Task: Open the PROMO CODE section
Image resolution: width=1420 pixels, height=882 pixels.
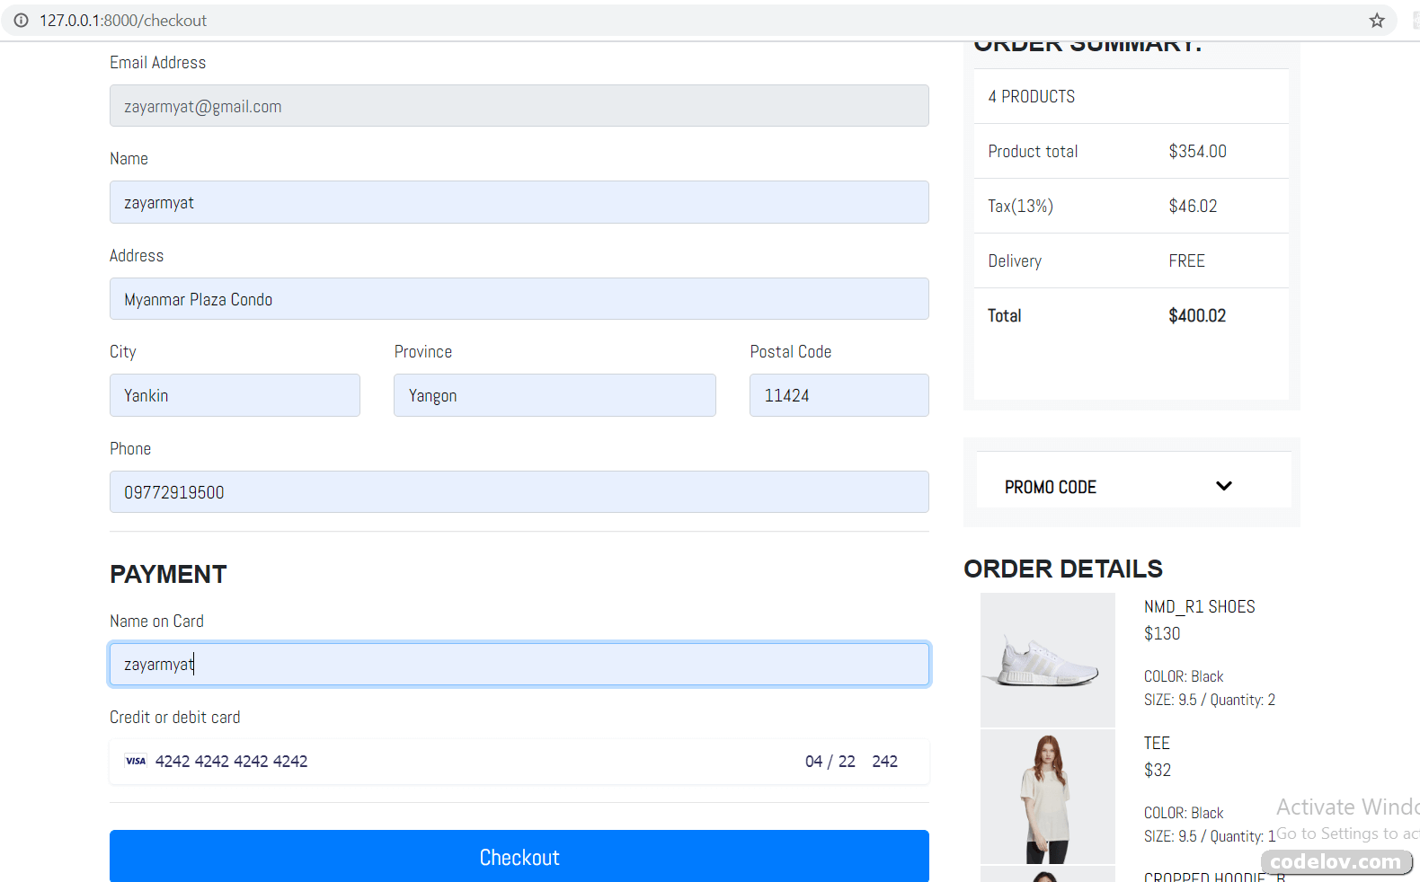Action: coord(1133,480)
